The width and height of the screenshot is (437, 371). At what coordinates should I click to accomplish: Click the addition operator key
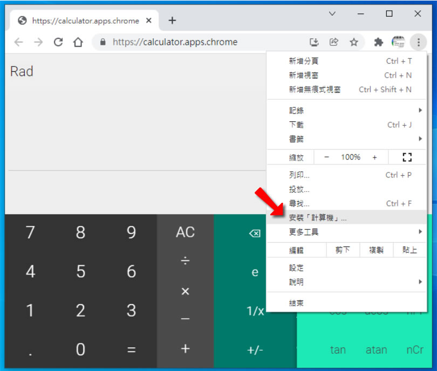click(186, 349)
